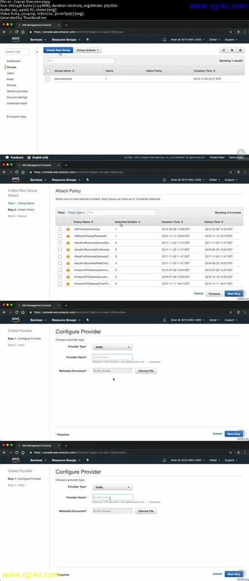Open Policies in the IAM sidebar
This screenshot has width=249, height=581.
tap(12, 85)
